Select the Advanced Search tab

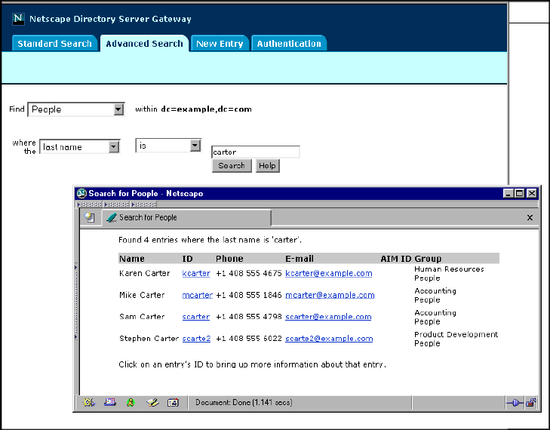pyautogui.click(x=145, y=44)
